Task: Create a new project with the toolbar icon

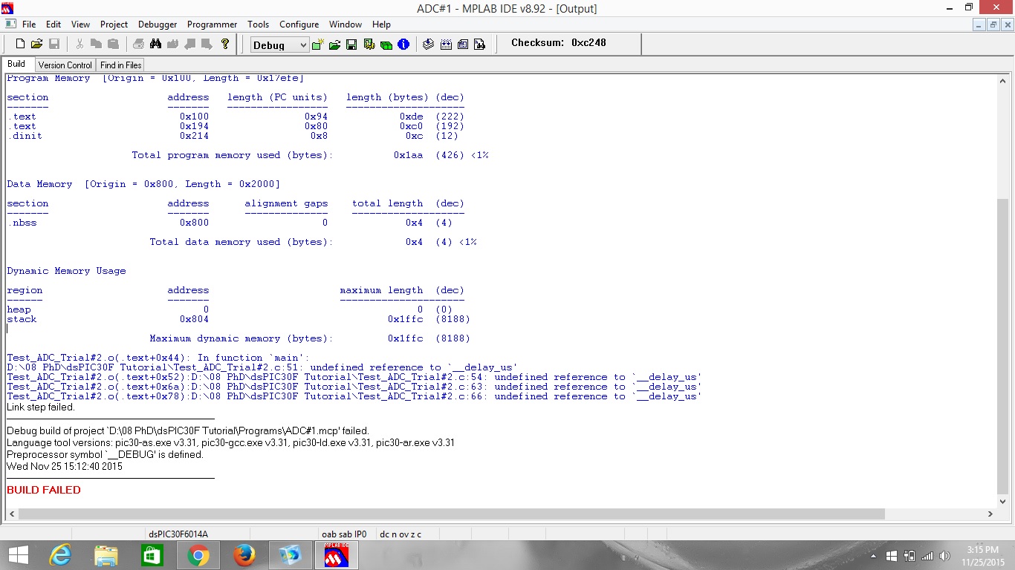Action: 318,45
